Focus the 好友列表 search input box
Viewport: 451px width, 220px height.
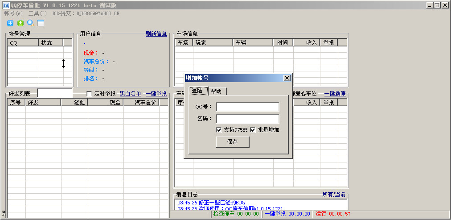[55, 93]
